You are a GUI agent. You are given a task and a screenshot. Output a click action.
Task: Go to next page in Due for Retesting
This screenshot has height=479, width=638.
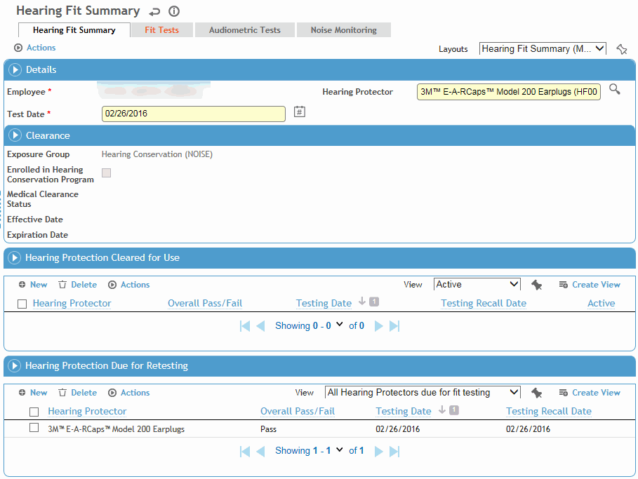378,451
